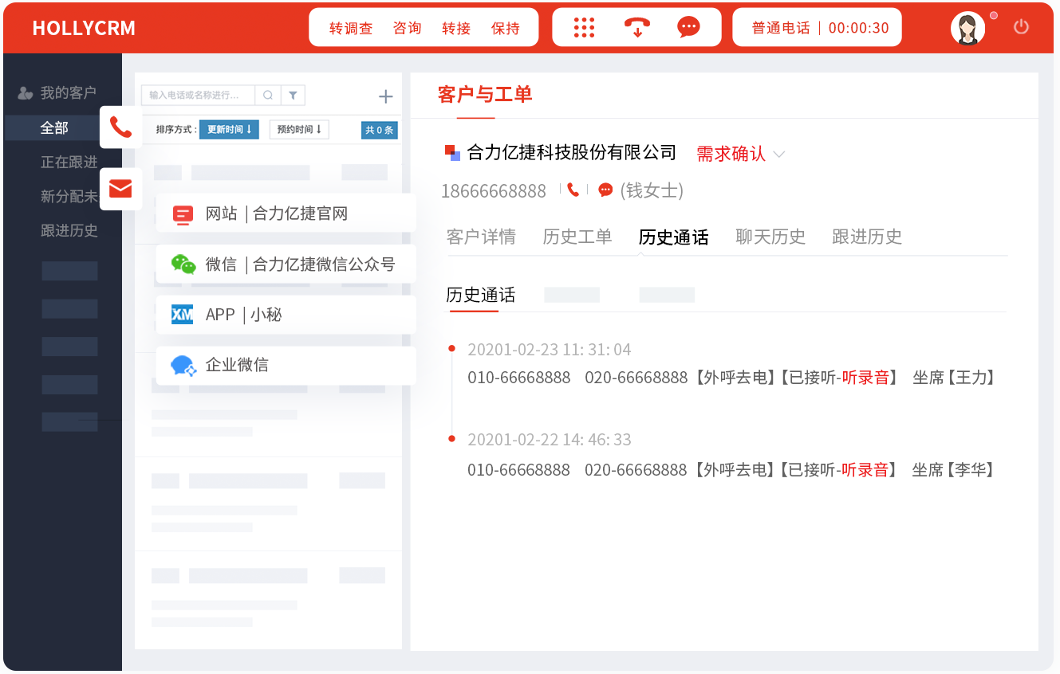Screen dimensions: 1060x674
Task: Click the 转调查 button
Action: (351, 28)
